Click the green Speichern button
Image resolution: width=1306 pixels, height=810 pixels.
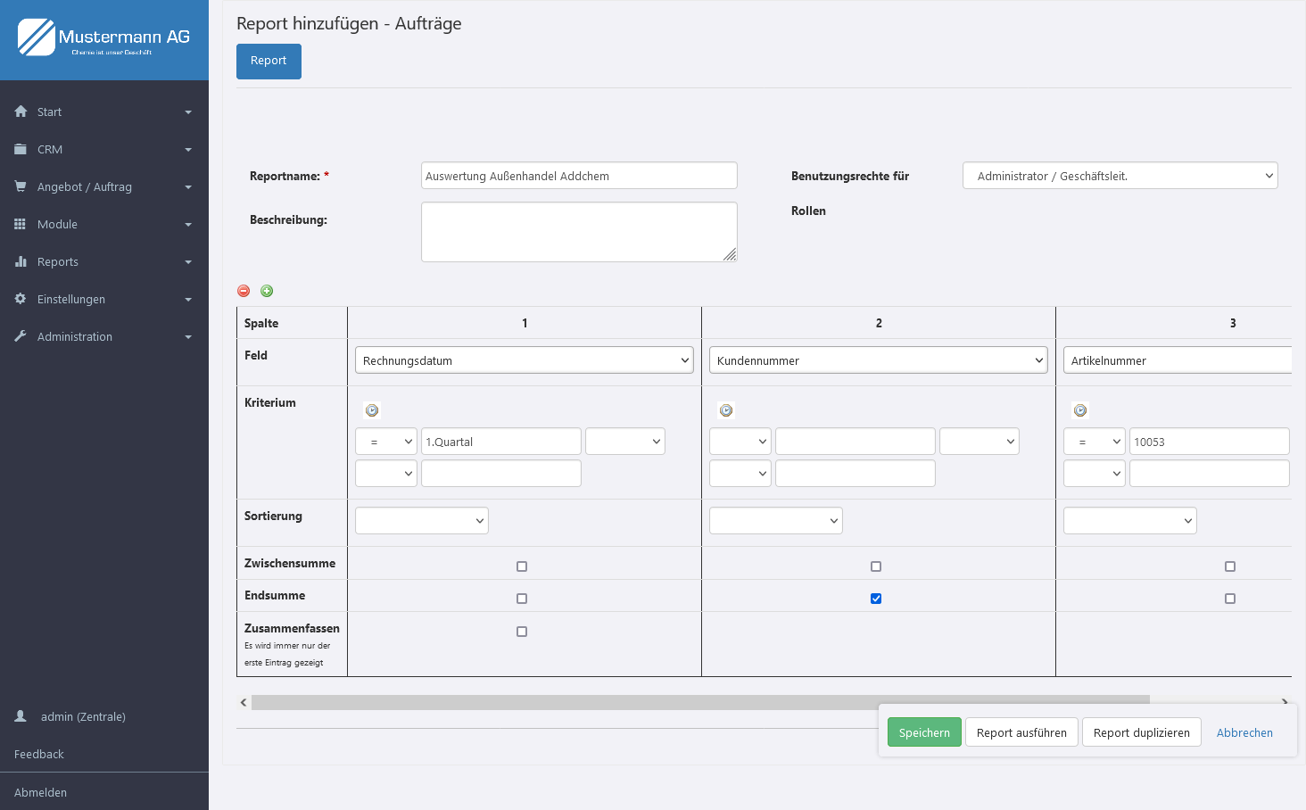click(x=924, y=732)
